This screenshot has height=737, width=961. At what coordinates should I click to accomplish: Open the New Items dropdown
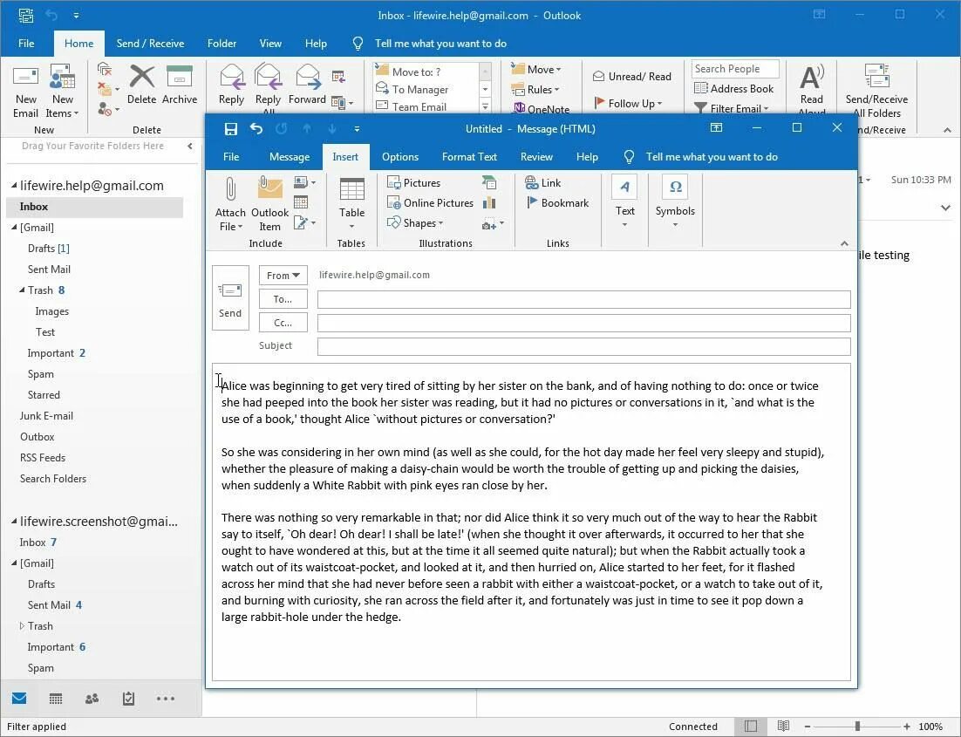click(x=63, y=92)
